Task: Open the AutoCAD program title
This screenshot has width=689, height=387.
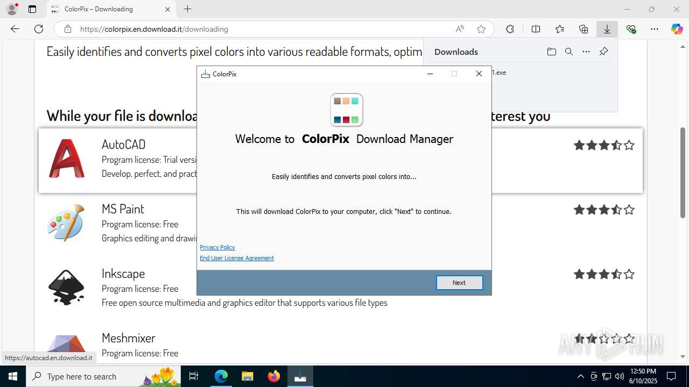Action: tap(123, 144)
